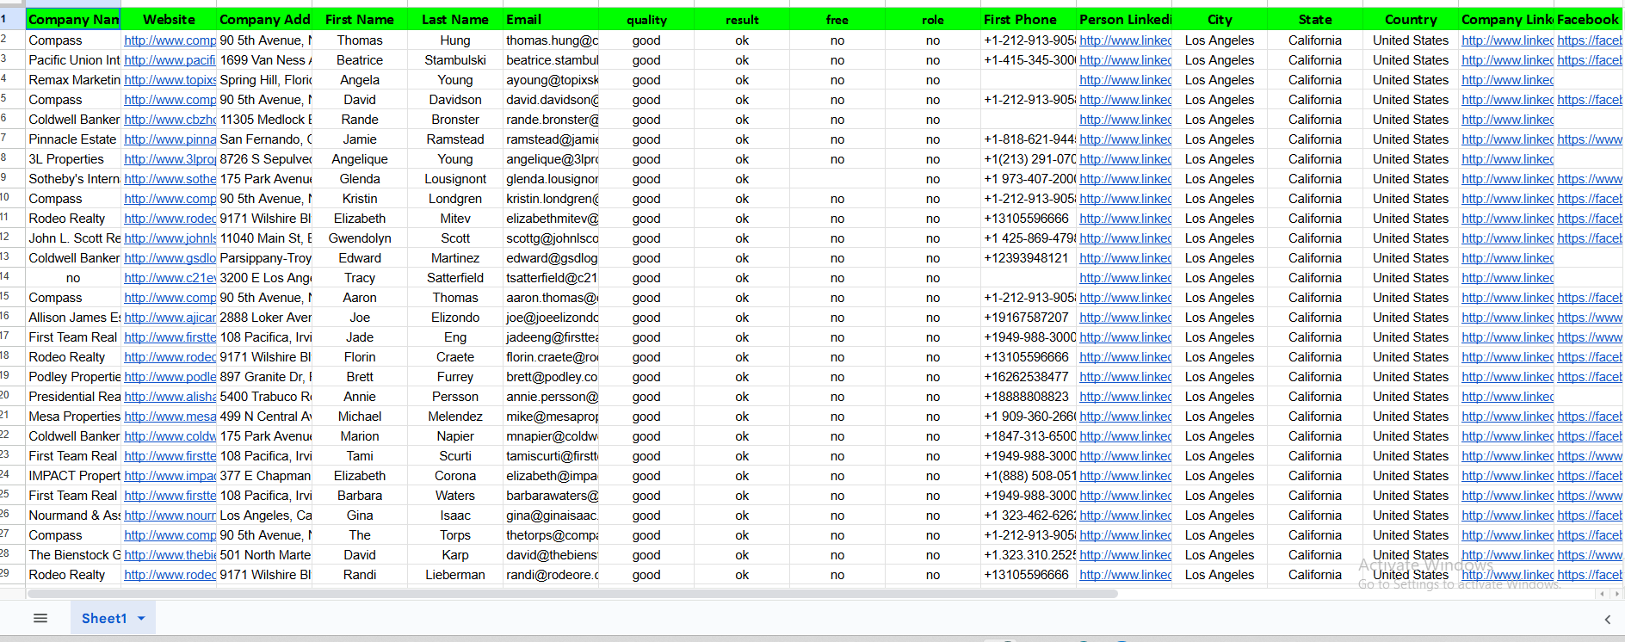Select the Facebook header cell
The width and height of the screenshot is (1625, 642).
1589,19
